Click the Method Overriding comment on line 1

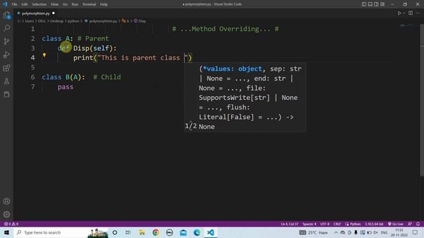click(x=225, y=29)
